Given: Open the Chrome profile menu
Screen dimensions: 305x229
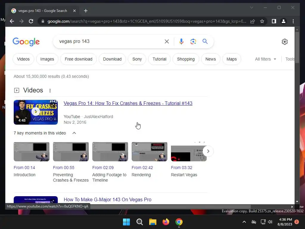Looking at the screenshot, I should click(284, 21).
